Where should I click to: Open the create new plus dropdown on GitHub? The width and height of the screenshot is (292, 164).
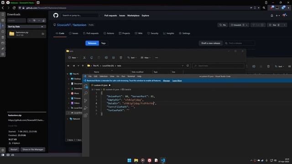(278, 15)
